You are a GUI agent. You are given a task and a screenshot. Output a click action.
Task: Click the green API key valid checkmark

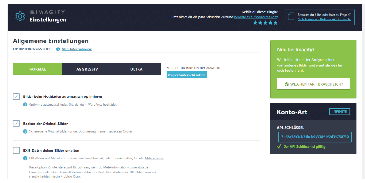(x=279, y=146)
